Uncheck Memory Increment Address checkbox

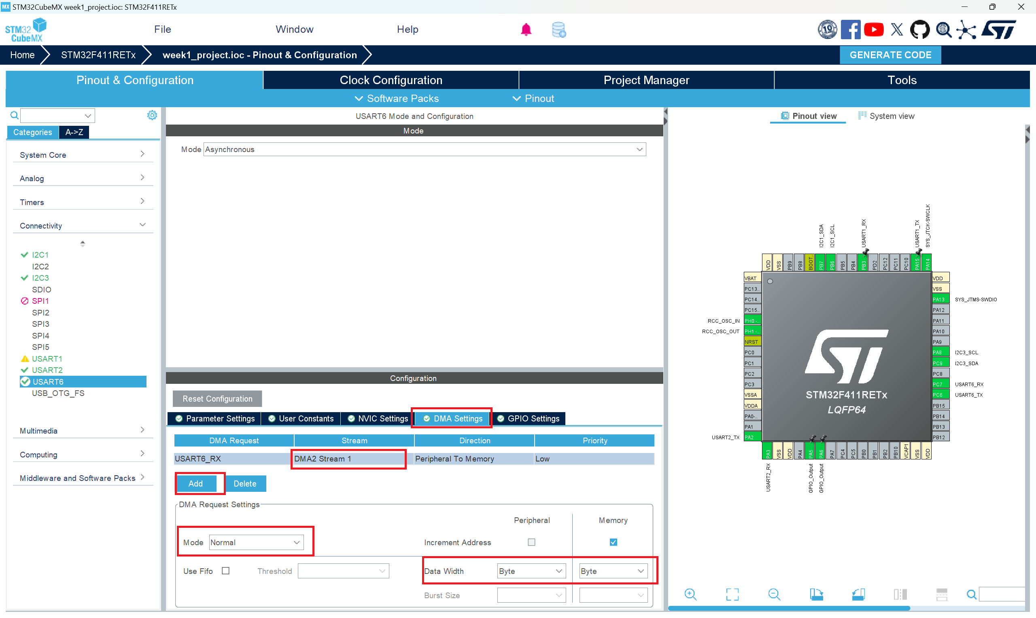tap(613, 542)
